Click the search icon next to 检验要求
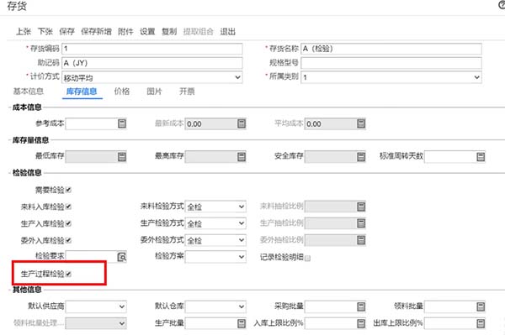This screenshot has width=505, height=335. [122, 257]
